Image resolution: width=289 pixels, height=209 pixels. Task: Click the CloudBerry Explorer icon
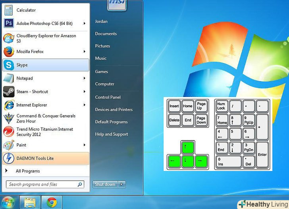(8, 38)
